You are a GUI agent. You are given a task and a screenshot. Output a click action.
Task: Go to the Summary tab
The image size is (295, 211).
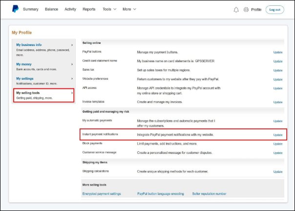tap(31, 9)
